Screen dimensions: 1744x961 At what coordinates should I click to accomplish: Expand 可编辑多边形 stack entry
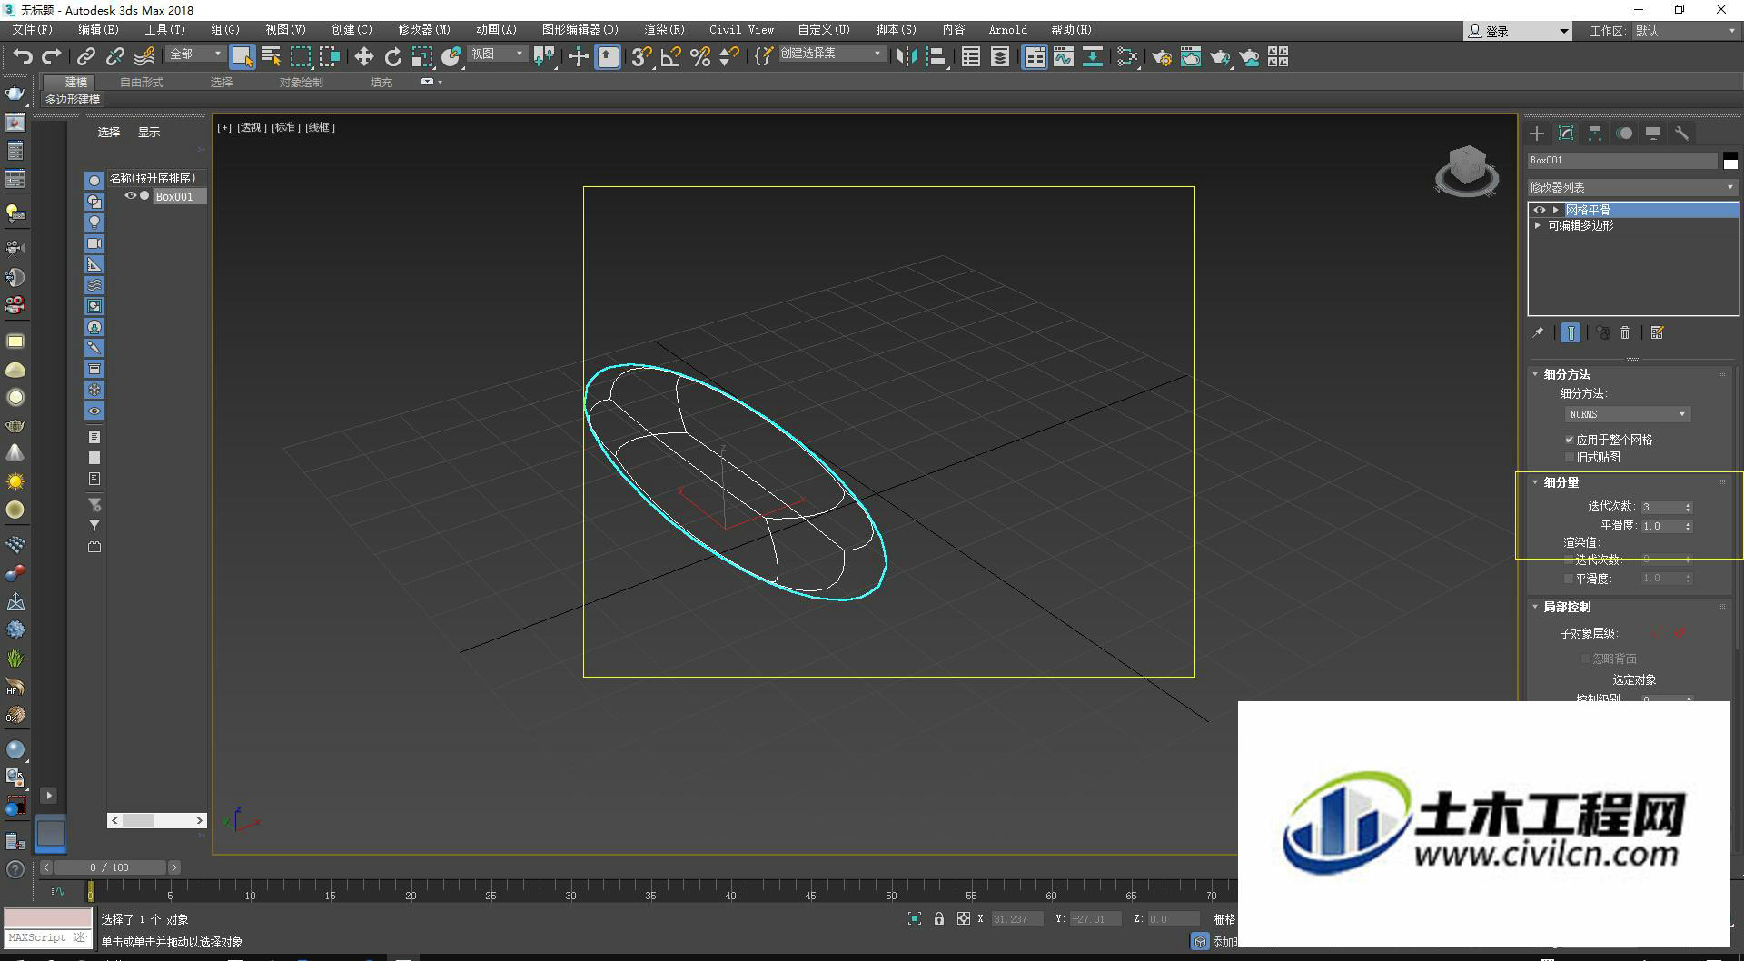tap(1538, 225)
